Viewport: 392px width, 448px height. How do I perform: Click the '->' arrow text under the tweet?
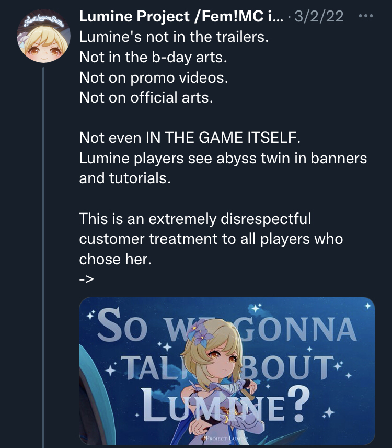pyautogui.click(x=86, y=279)
